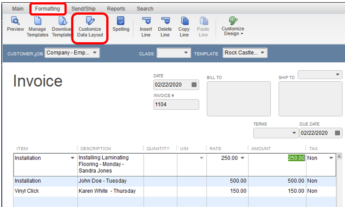Open the U/M dropdown arrow in first row
This screenshot has height=207, width=345.
201,158
